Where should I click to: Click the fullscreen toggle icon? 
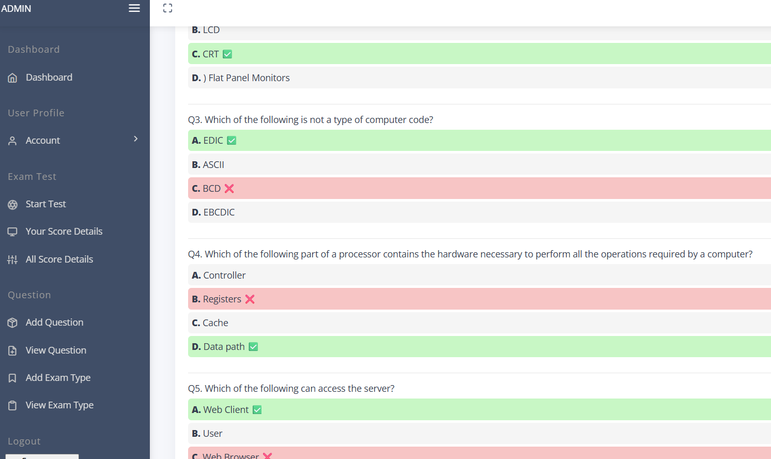(x=167, y=8)
